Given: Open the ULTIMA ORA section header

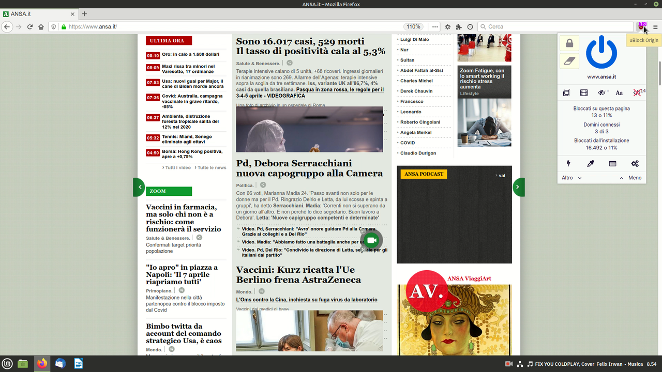Looking at the screenshot, I should pos(169,40).
